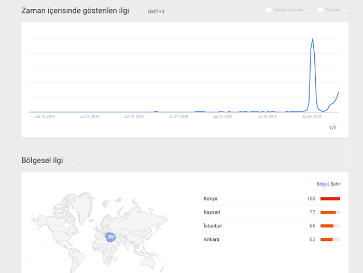Click the Jul 17, 2016 axis label

[x=178, y=117]
